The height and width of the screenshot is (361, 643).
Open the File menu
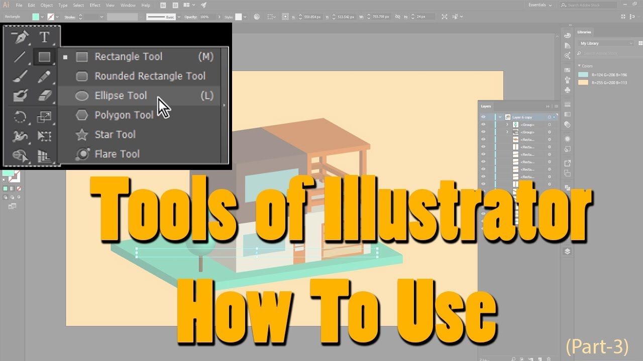click(19, 5)
